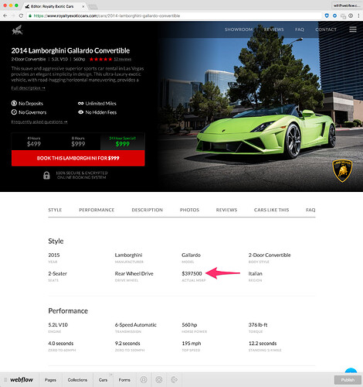Click the $397500 actual MSRP value
363x387 pixels.
(192, 273)
